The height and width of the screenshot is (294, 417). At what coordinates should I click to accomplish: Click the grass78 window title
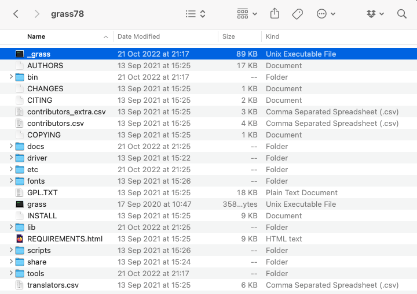[x=67, y=14]
